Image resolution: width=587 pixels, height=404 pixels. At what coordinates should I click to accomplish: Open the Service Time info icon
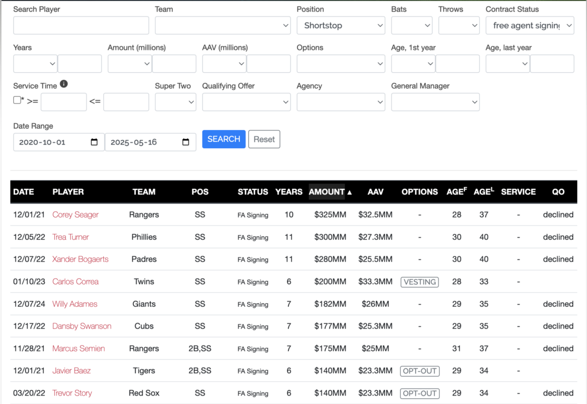click(x=64, y=84)
